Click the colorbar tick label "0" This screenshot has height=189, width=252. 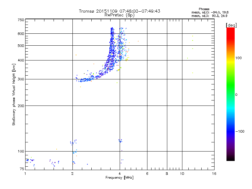[236, 95]
